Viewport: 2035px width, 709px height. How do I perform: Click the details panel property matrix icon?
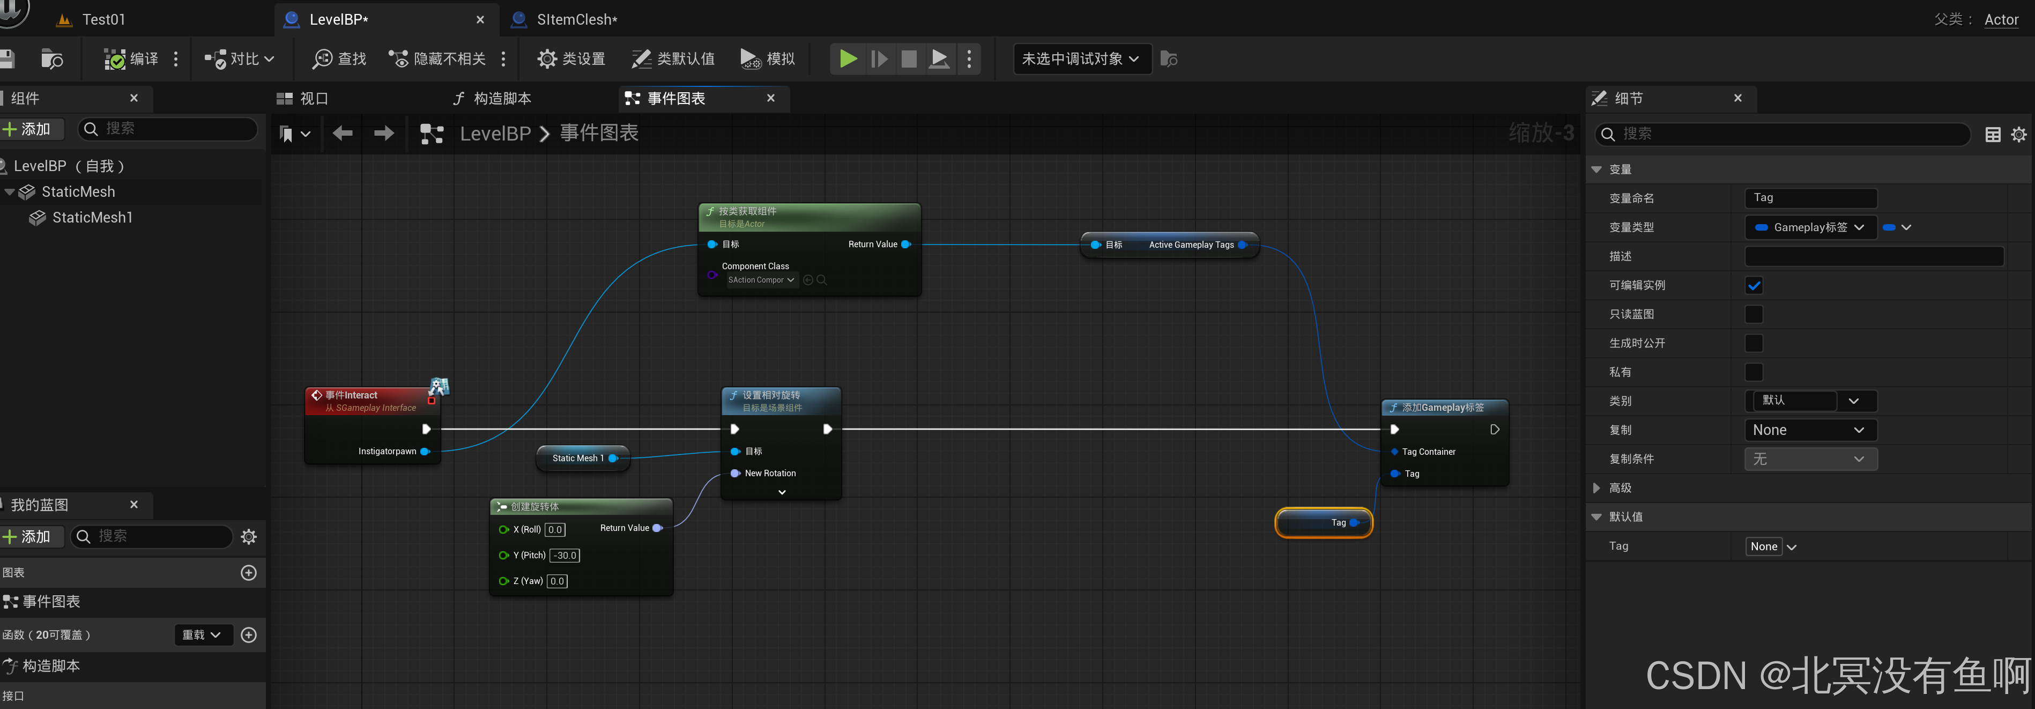pos(1992,135)
